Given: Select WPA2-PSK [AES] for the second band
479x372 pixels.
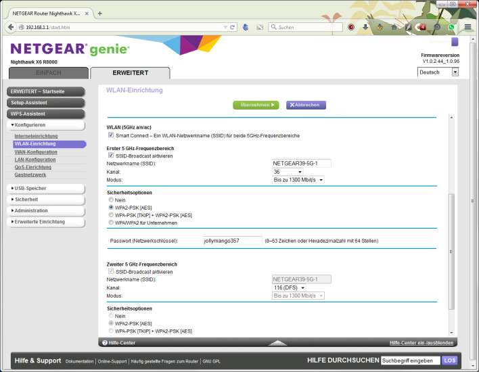Looking at the screenshot, I should (x=111, y=323).
